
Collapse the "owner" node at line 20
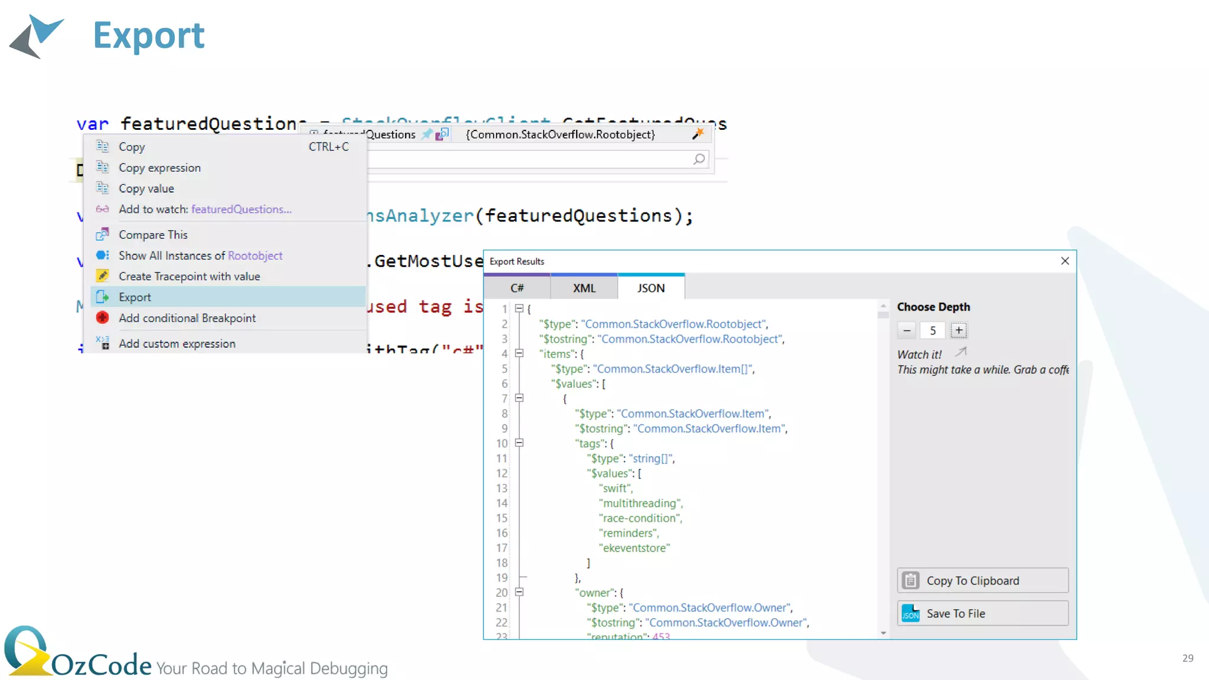[x=519, y=592]
